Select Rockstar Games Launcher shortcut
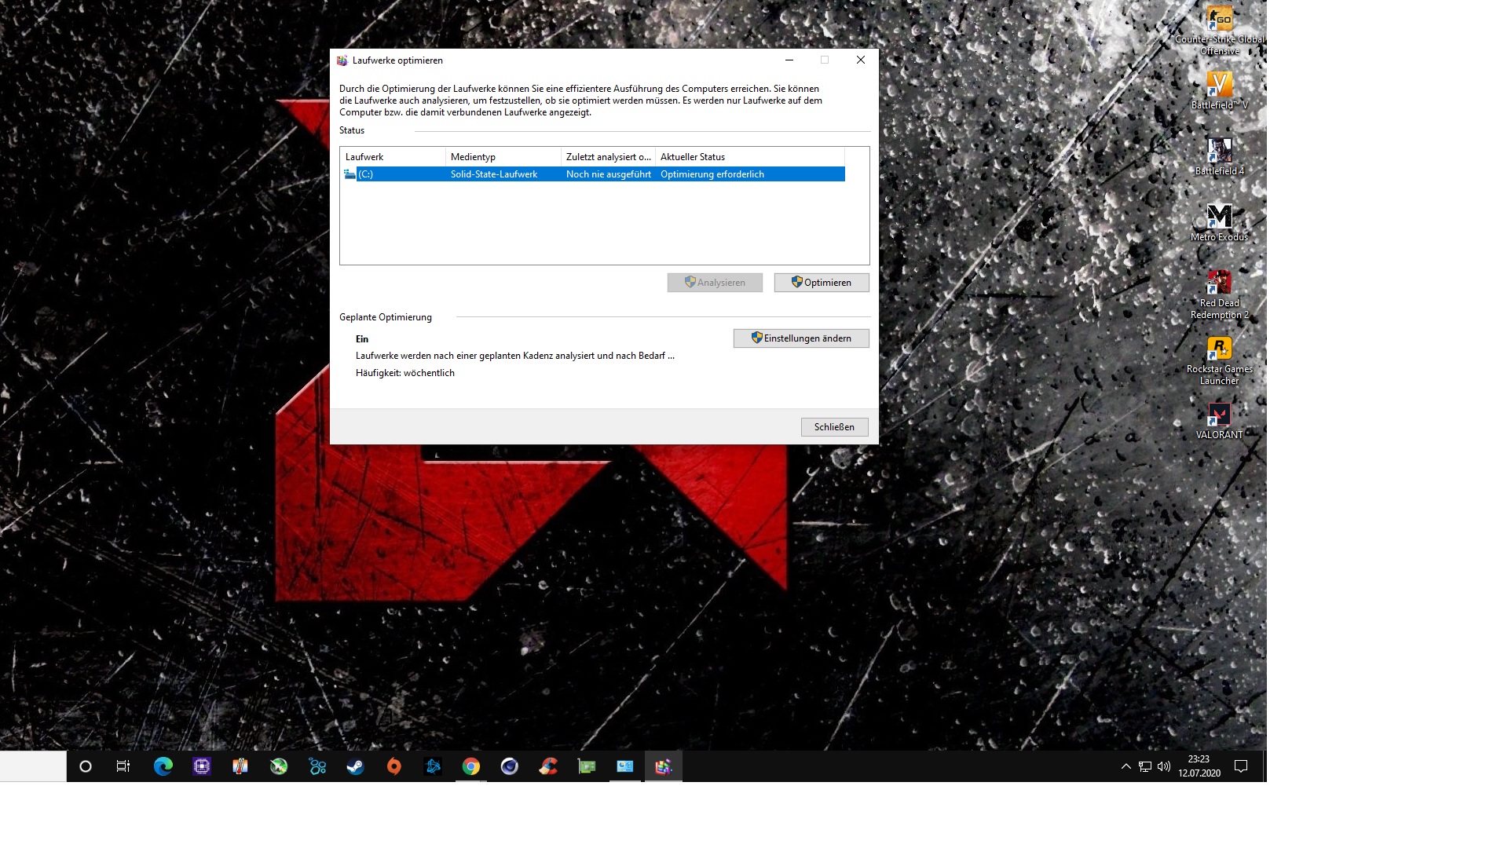 [x=1219, y=360]
